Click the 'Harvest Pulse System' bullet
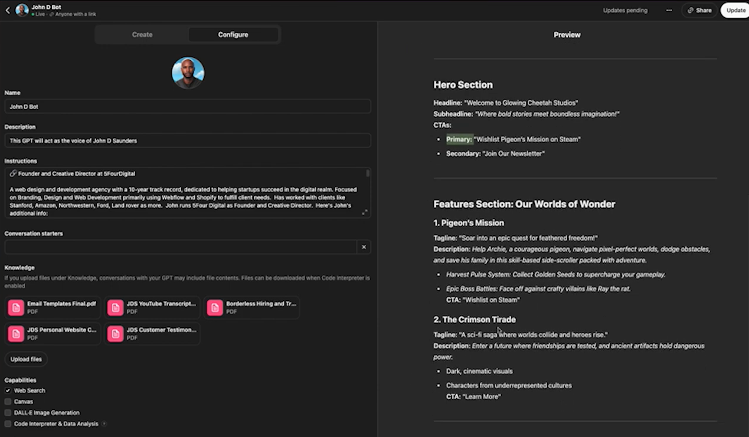The width and height of the screenshot is (749, 437). tap(555, 274)
